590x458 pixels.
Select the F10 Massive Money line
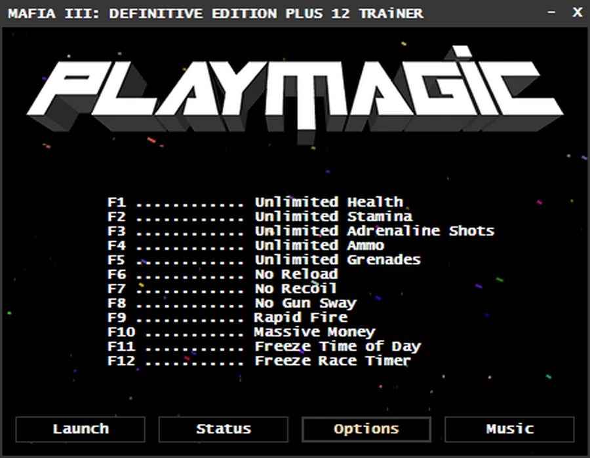[x=241, y=332]
